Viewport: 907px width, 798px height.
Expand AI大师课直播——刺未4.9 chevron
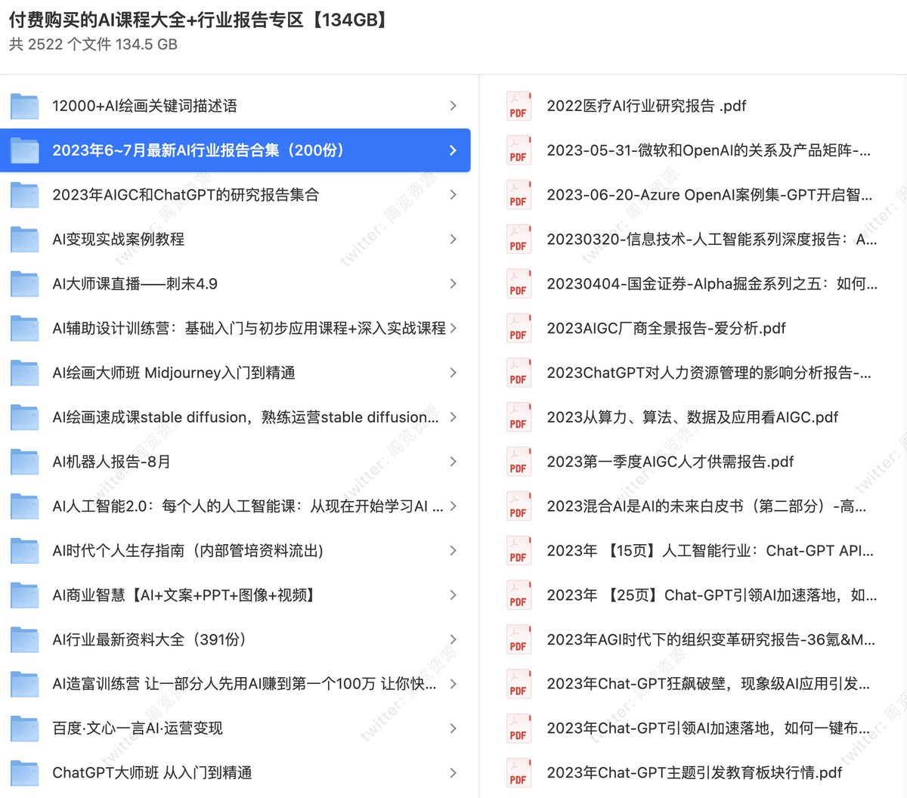tap(453, 284)
